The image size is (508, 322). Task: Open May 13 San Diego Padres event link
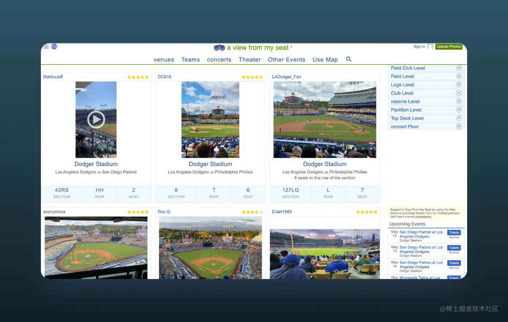click(x=421, y=250)
